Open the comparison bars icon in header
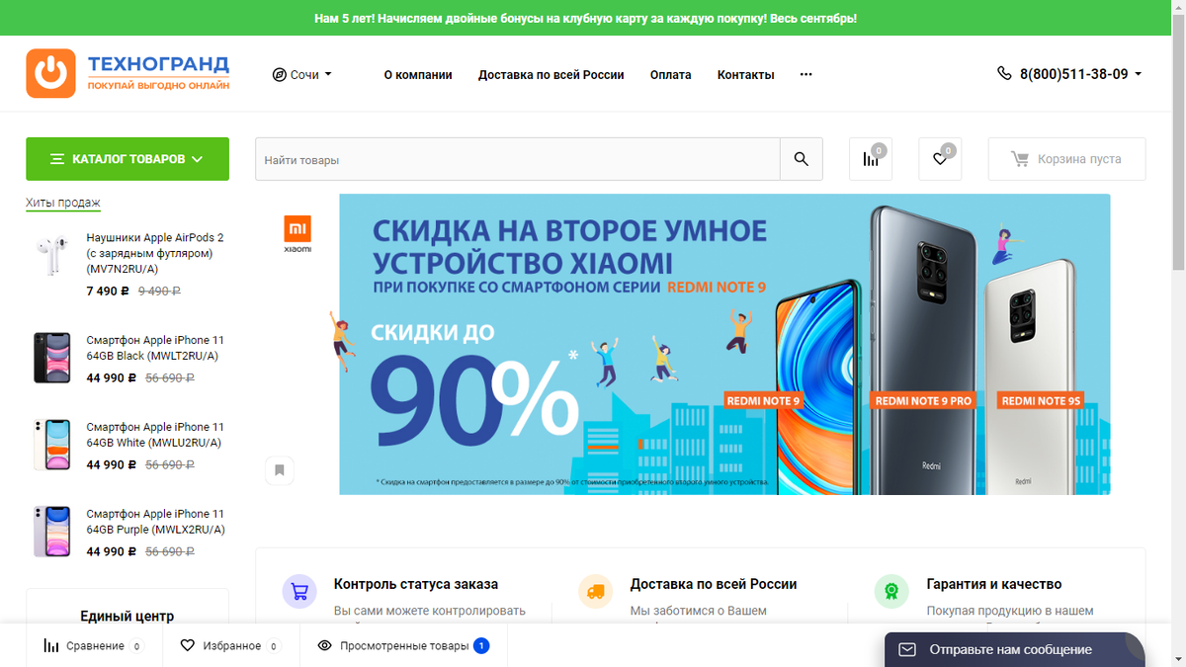 [x=871, y=159]
